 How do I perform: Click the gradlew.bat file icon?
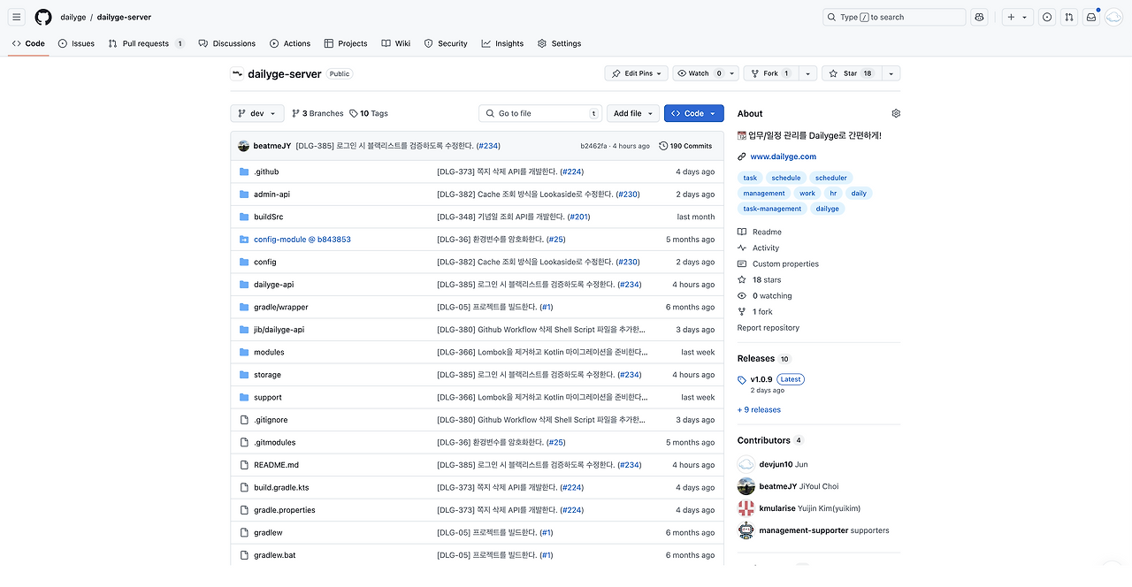(245, 555)
